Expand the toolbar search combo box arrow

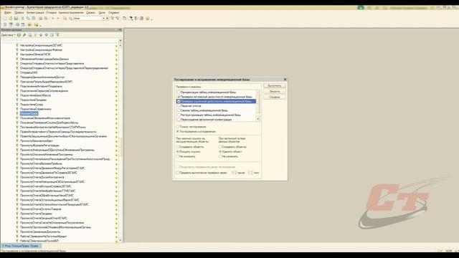(x=103, y=19)
